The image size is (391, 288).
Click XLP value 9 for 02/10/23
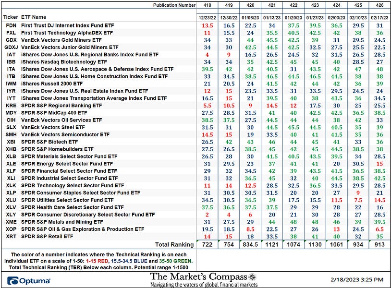[x=358, y=192]
